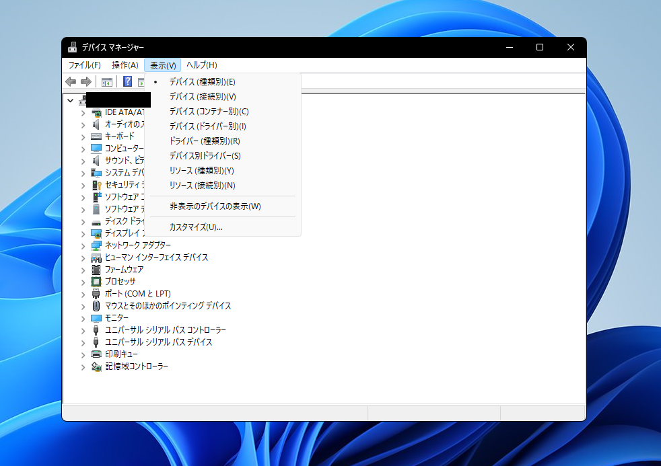The height and width of the screenshot is (466, 661).
Task: Click the Forward arrow toolbar icon
Action: (86, 81)
